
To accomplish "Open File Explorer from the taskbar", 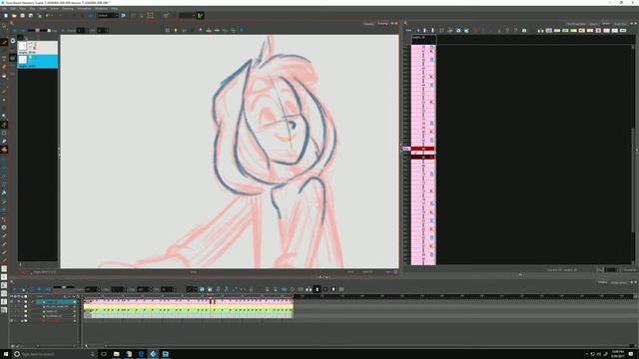I will pos(116,354).
